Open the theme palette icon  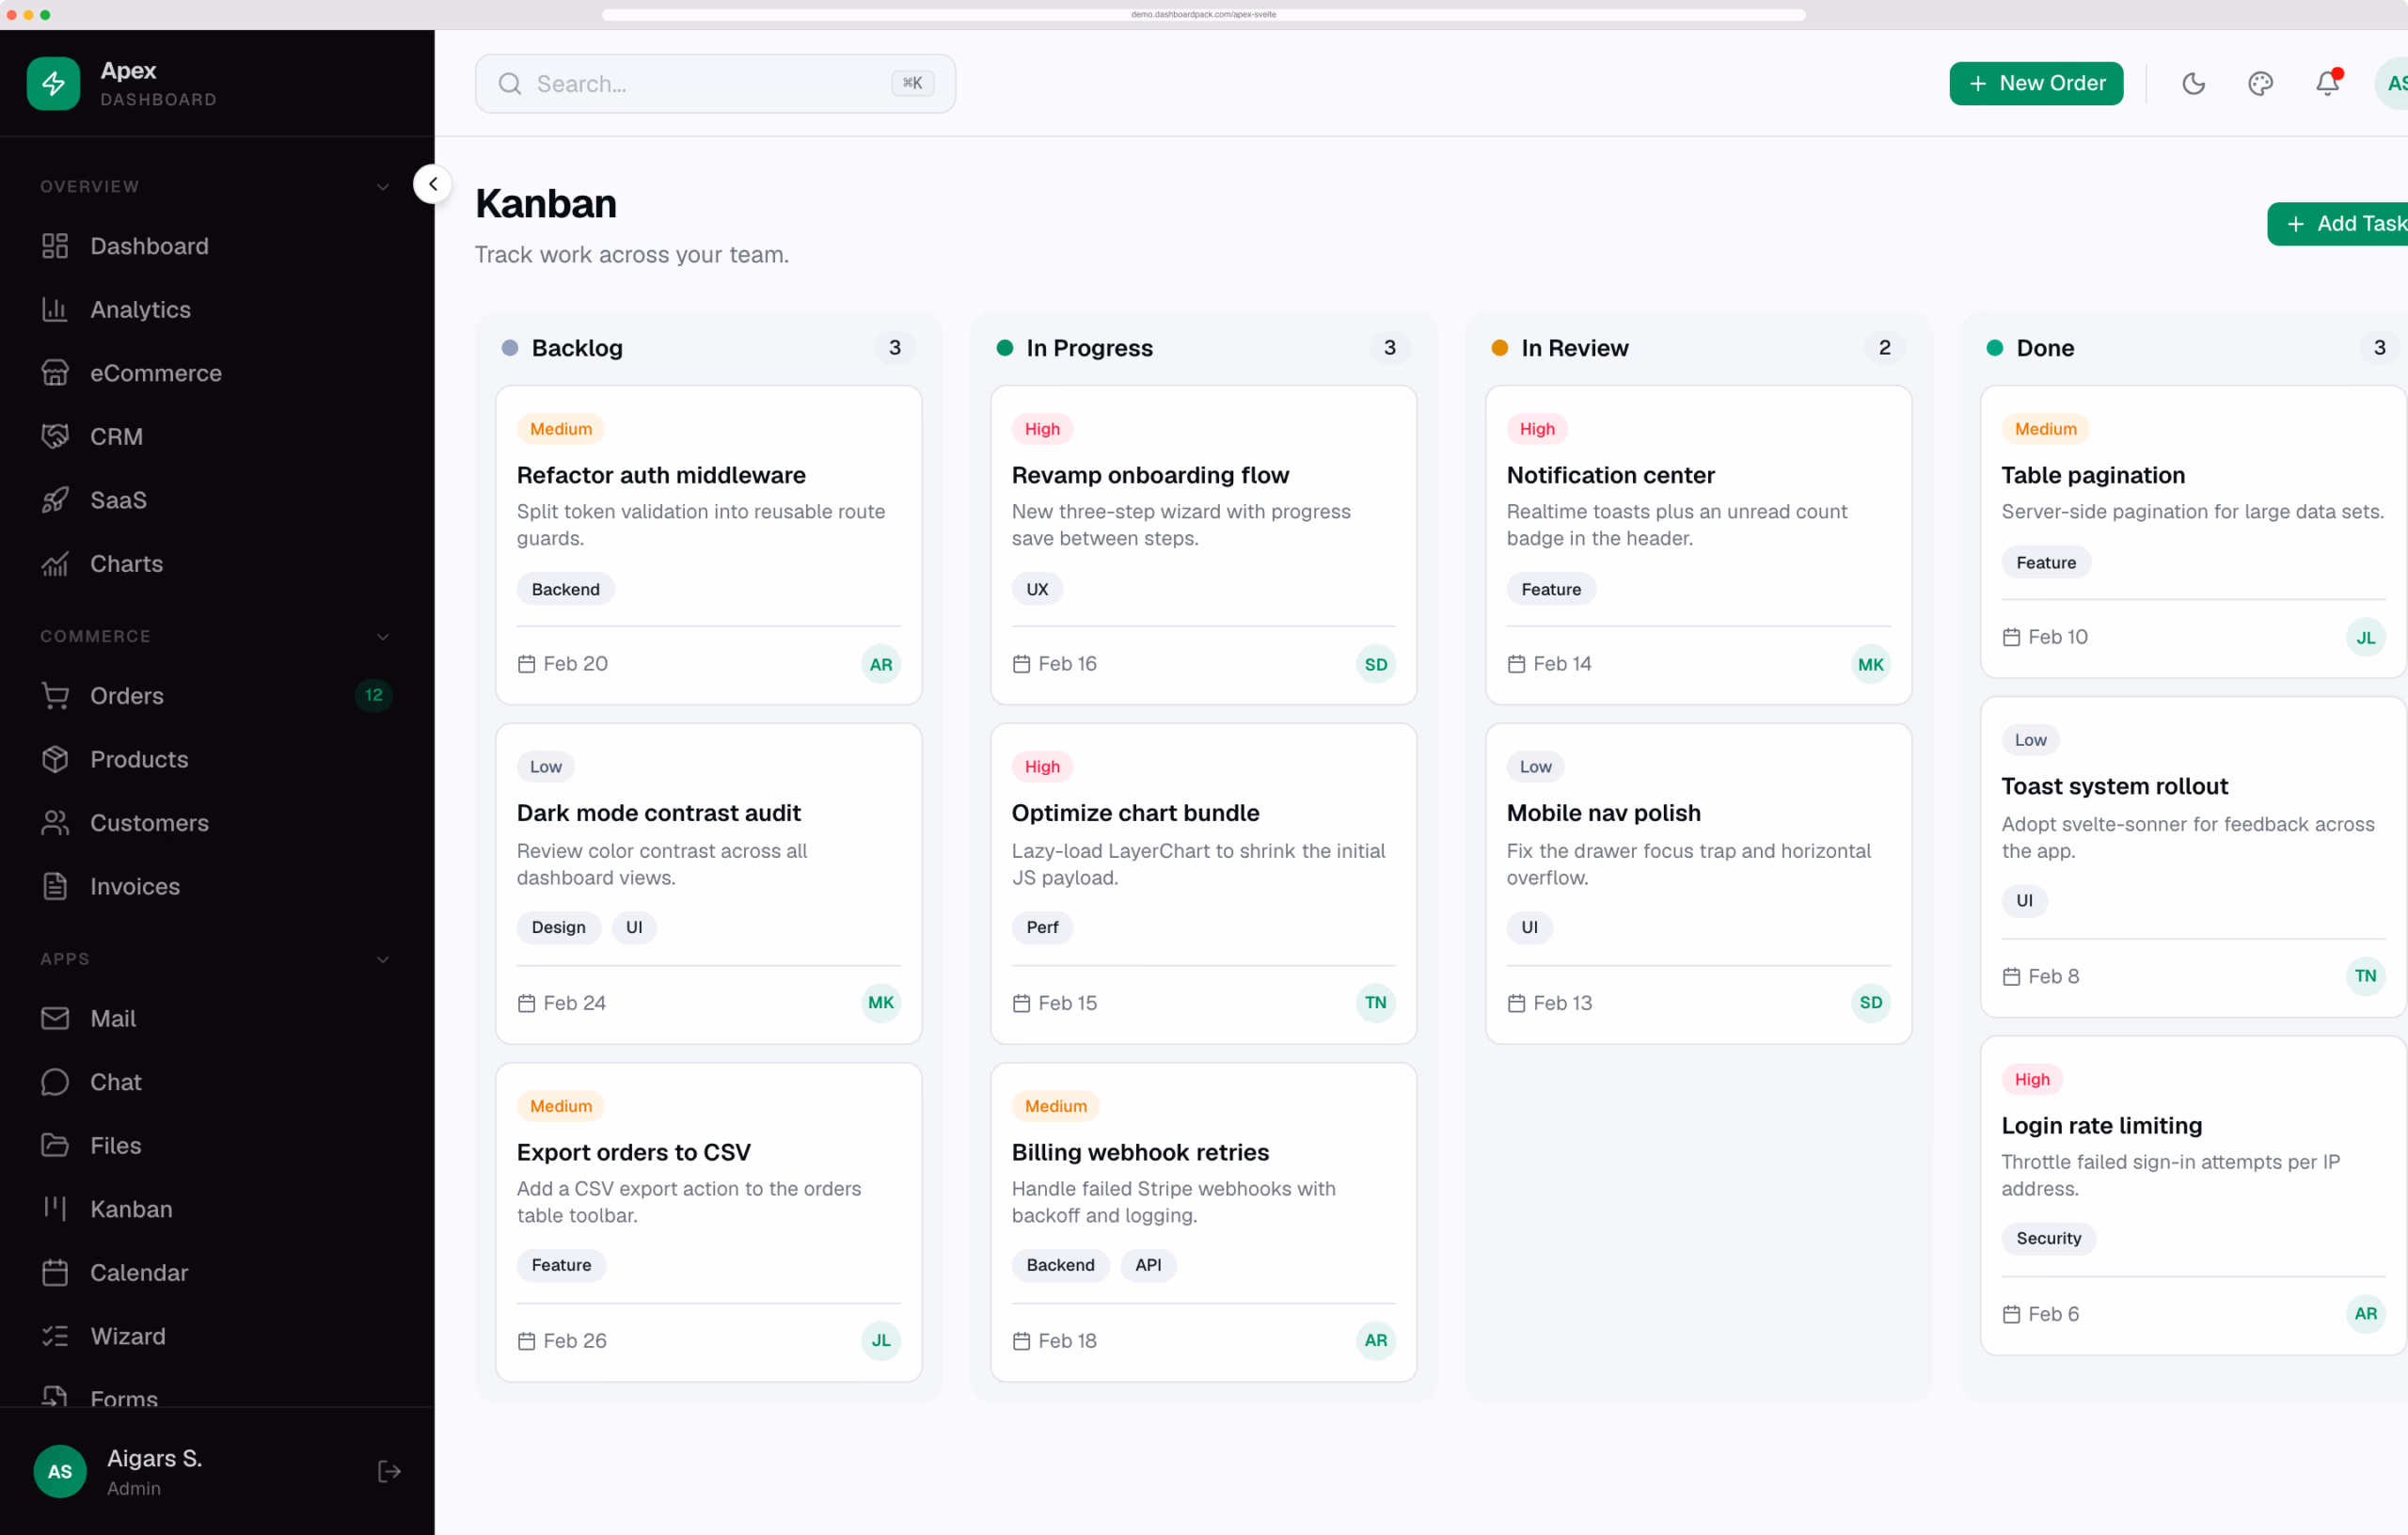point(2260,83)
